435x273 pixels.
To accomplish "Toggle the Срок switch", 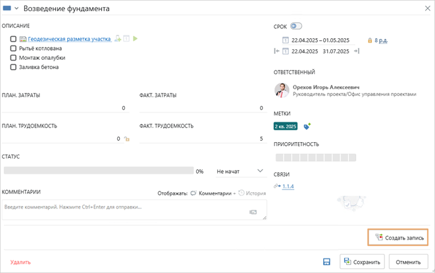I will (x=296, y=26).
